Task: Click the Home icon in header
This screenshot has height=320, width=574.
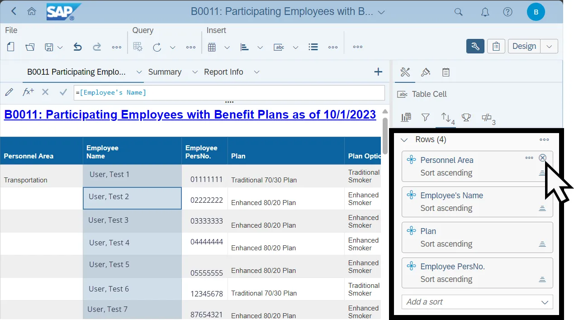Action: (32, 12)
